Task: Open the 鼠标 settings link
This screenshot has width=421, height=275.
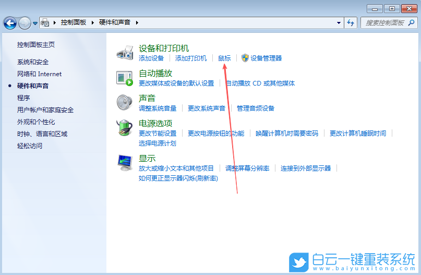Action: (224, 58)
